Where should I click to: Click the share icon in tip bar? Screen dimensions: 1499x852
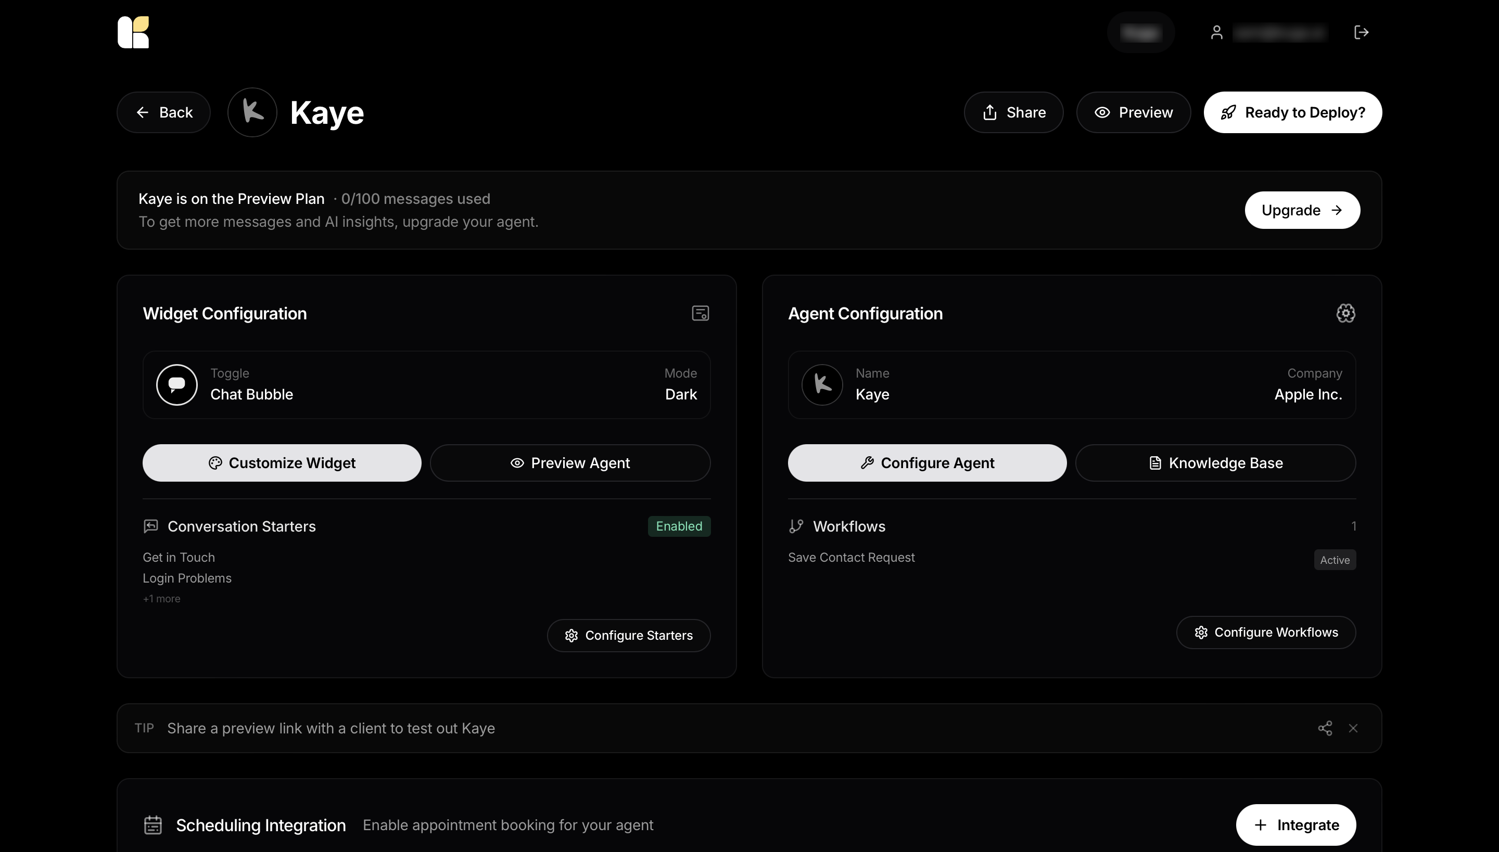(x=1325, y=728)
